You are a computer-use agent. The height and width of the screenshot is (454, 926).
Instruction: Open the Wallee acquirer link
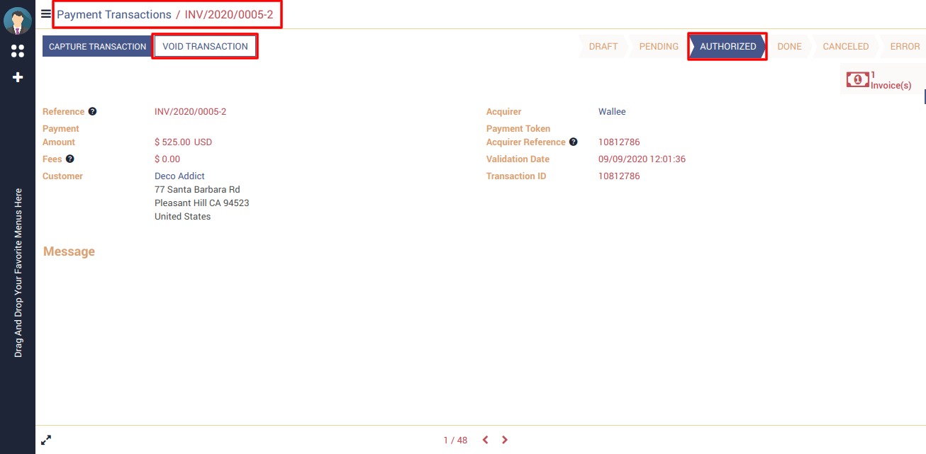point(612,112)
